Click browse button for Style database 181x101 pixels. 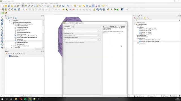[x=99, y=31]
